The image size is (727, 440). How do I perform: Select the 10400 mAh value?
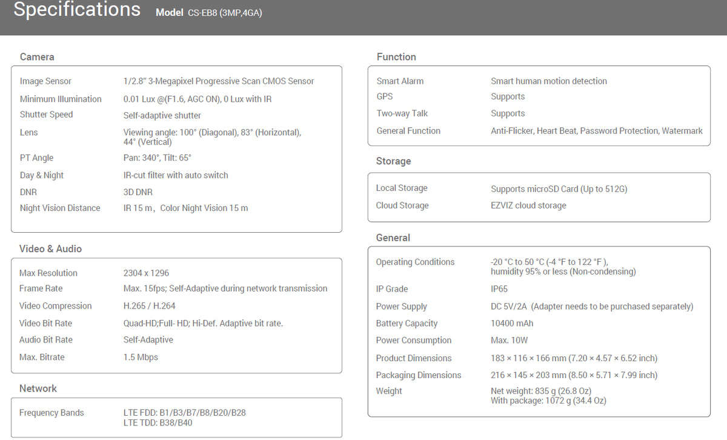click(512, 324)
